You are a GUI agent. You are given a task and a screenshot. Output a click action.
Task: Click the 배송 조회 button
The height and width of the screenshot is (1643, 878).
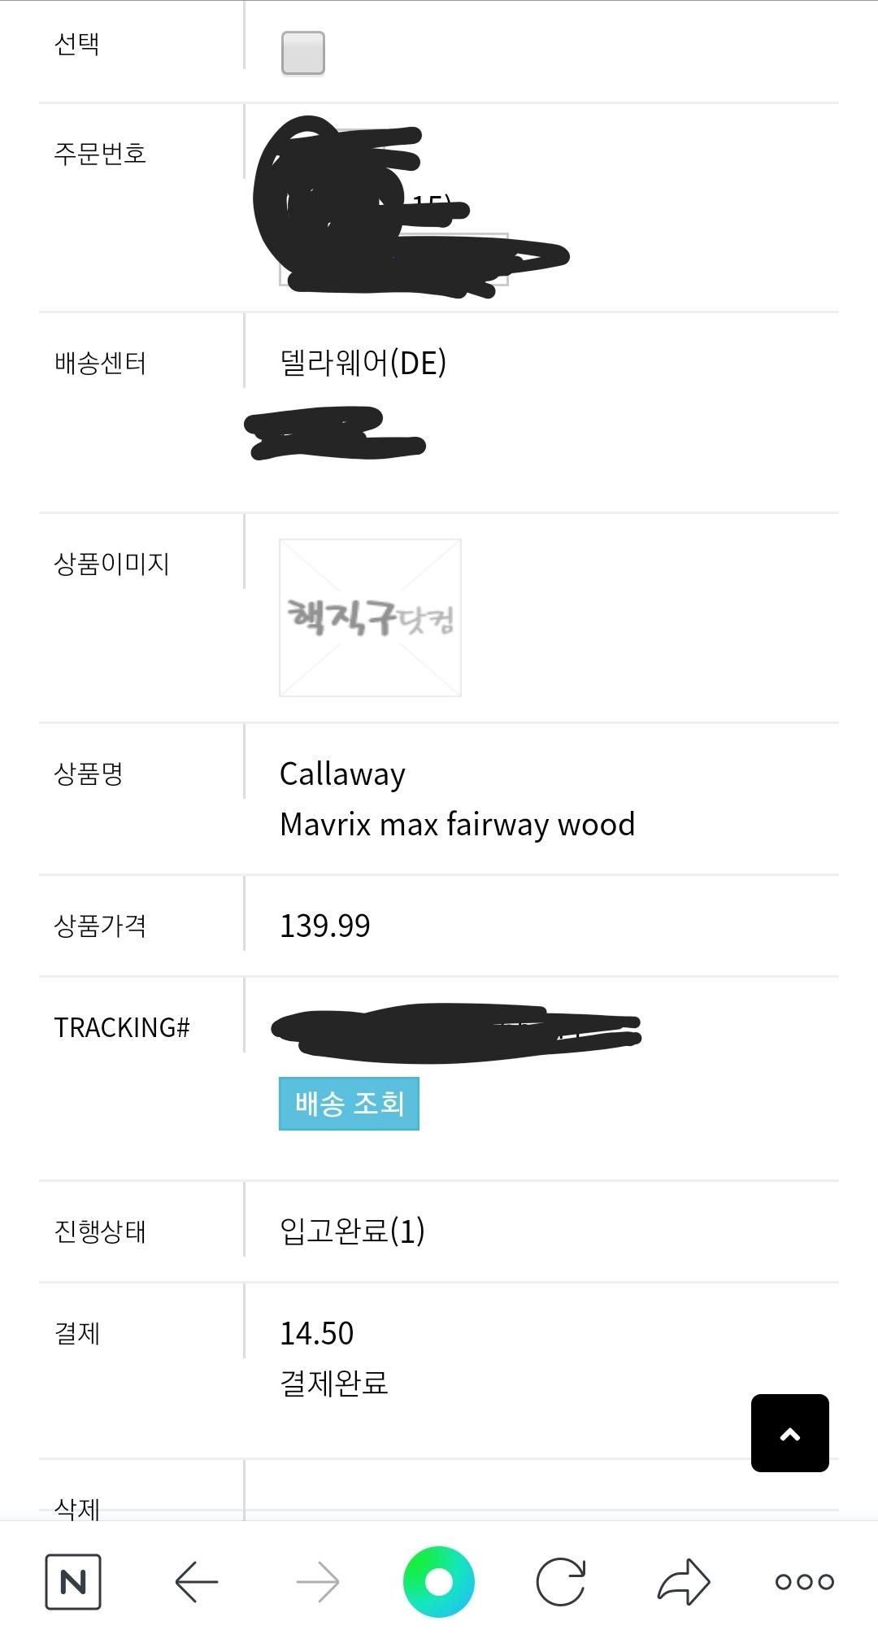349,1104
